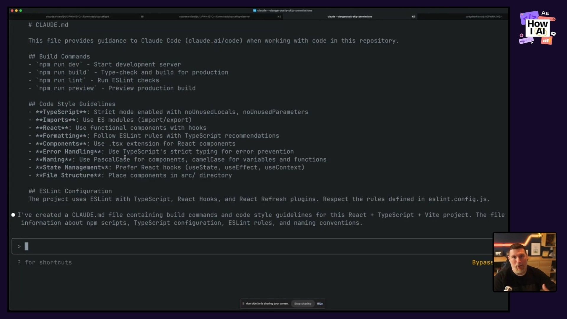Click the '>' prompt symbol
Image resolution: width=567 pixels, height=319 pixels.
click(x=19, y=247)
